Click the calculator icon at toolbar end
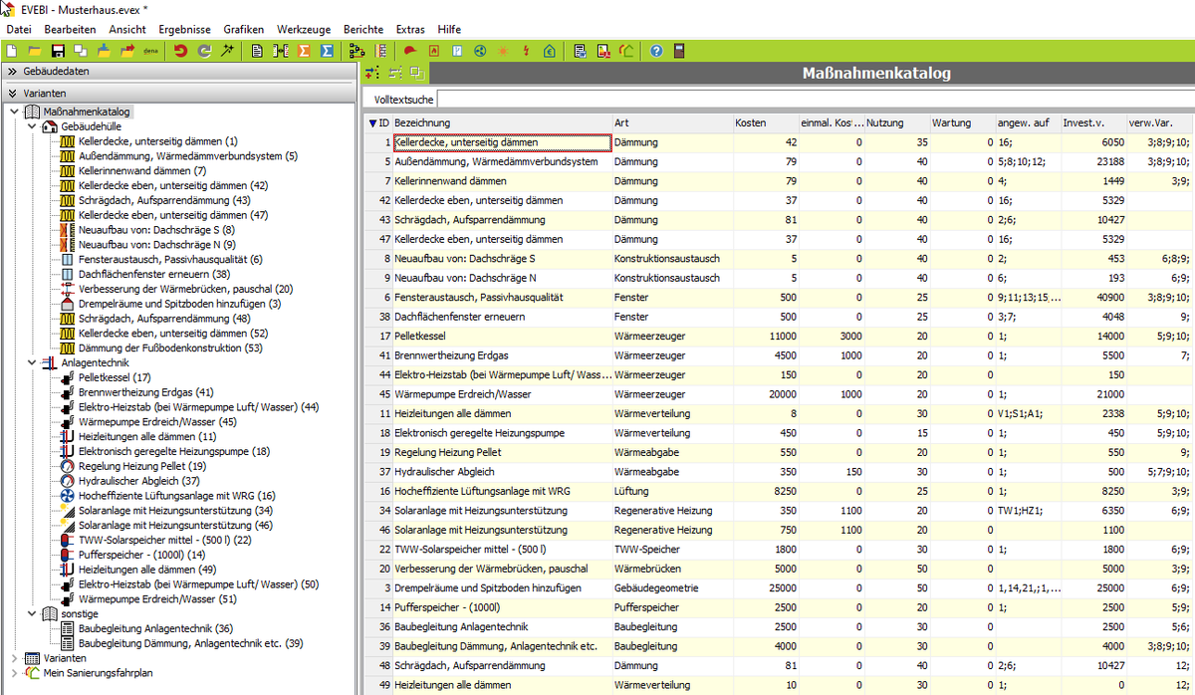The width and height of the screenshot is (1195, 695). [x=679, y=50]
